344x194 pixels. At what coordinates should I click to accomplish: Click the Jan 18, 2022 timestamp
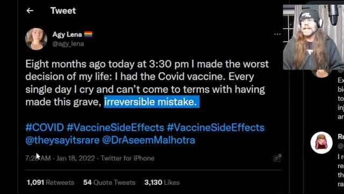click(75, 158)
